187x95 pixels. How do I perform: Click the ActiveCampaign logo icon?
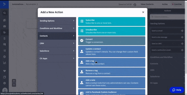pyautogui.click(x=4, y=4)
